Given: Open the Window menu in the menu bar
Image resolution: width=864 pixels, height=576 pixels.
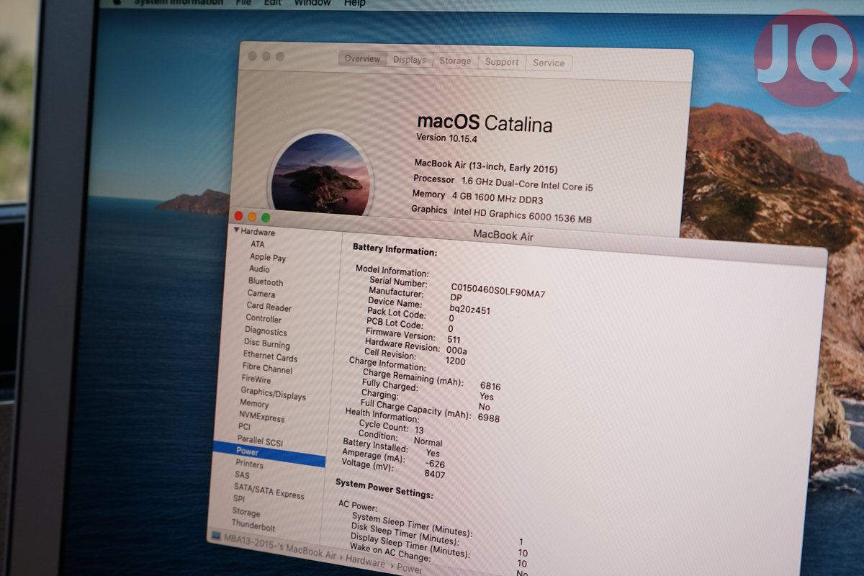Looking at the screenshot, I should tap(312, 3).
